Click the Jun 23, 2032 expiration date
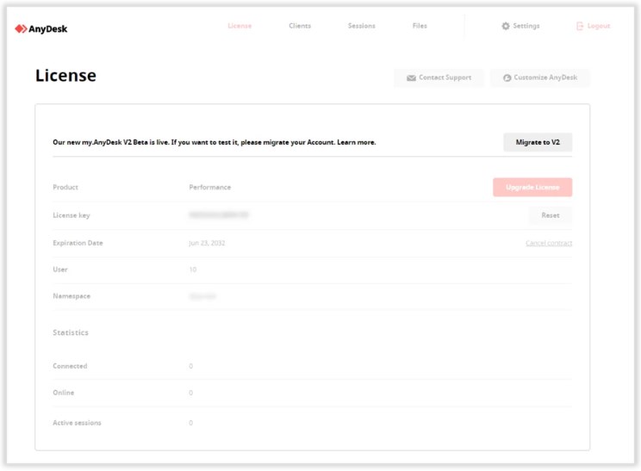This screenshot has height=471, width=641. coord(207,243)
